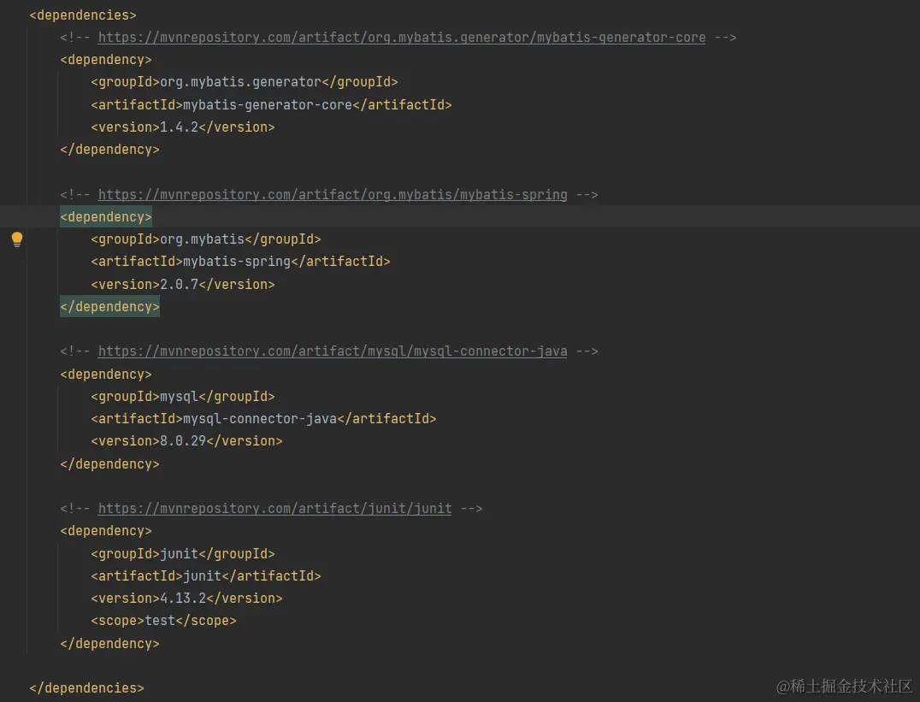Click dependency opening tag above groupId mysql
This screenshot has width=920, height=702.
pos(106,375)
